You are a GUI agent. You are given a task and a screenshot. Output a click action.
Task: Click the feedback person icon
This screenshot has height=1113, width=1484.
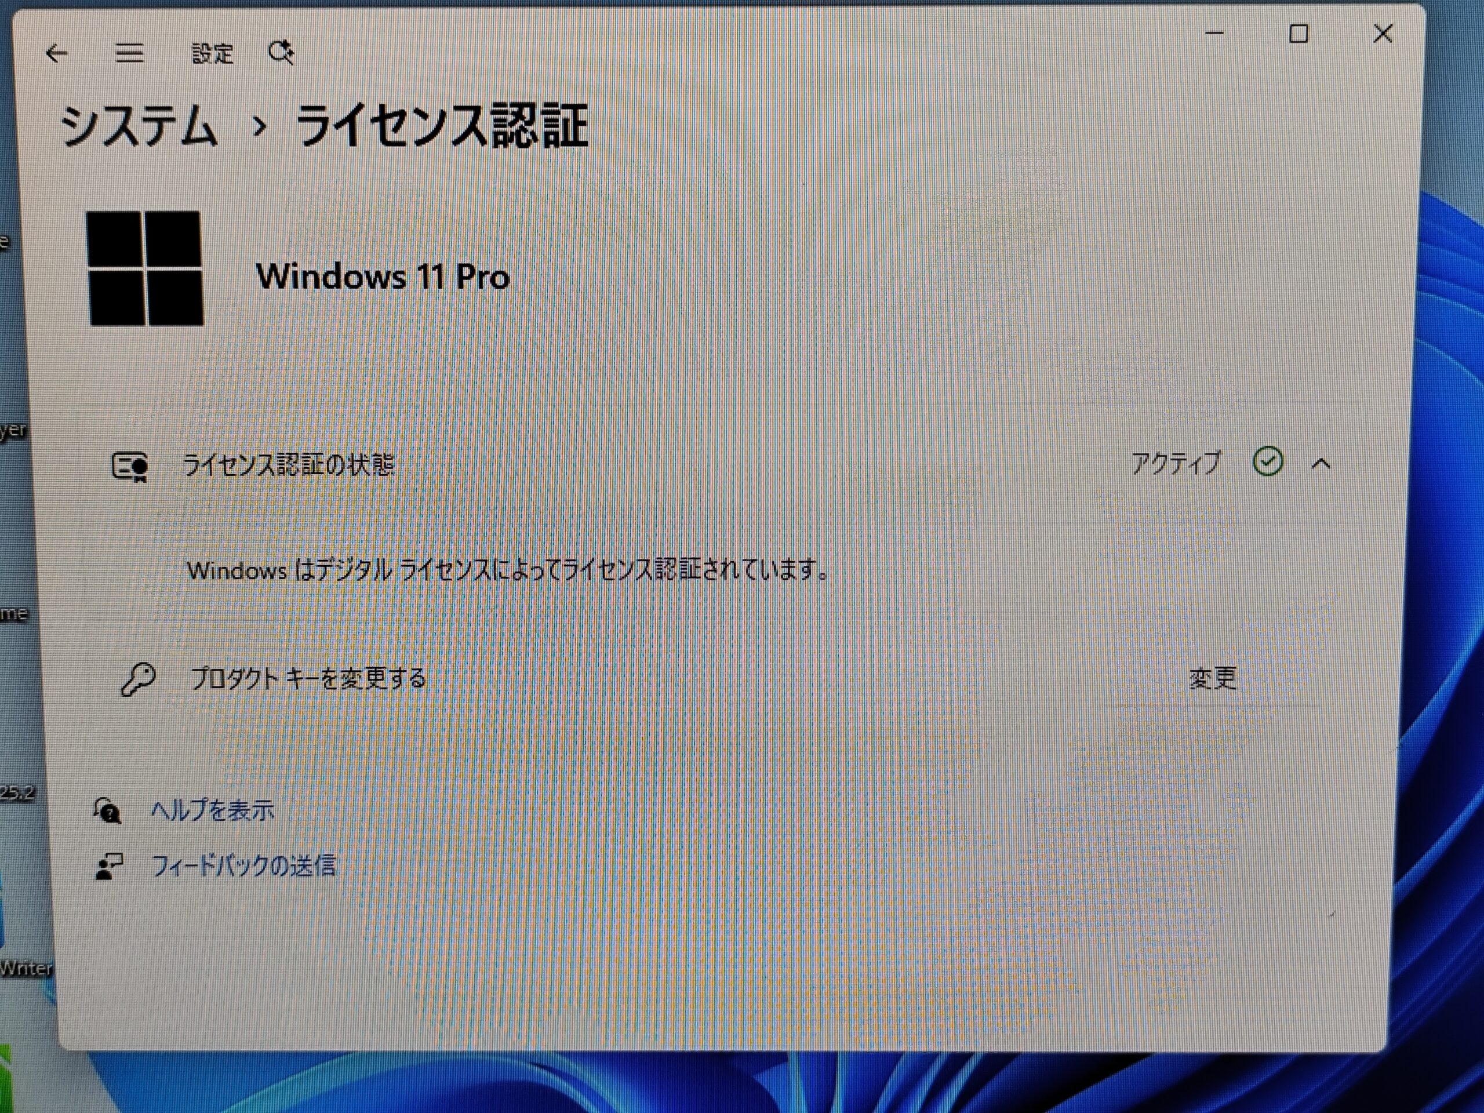pos(108,866)
